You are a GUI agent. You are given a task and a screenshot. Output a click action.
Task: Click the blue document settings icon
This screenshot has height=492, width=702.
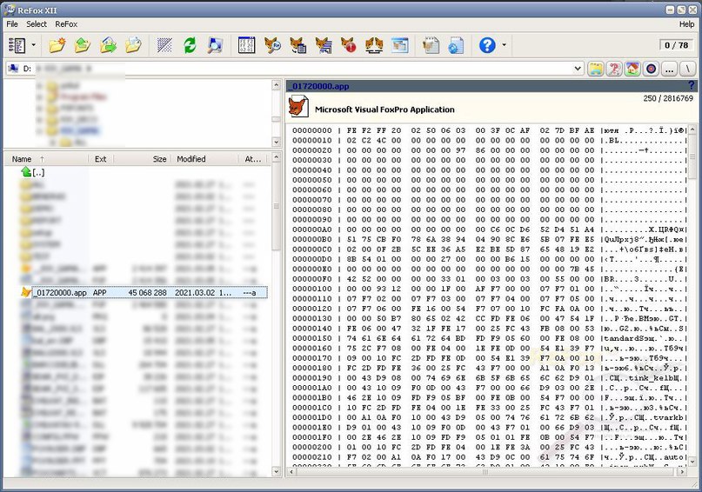coord(456,45)
